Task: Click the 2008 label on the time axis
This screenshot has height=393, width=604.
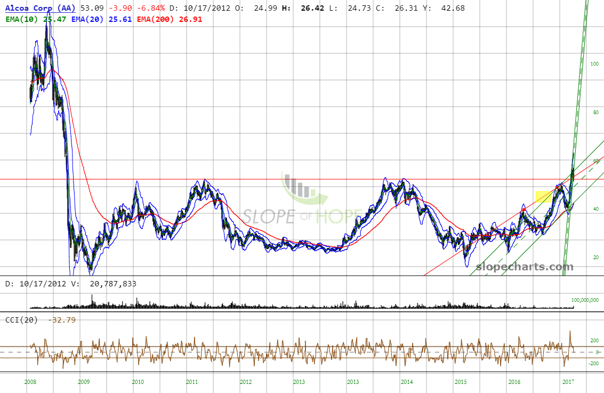Action: click(30, 382)
